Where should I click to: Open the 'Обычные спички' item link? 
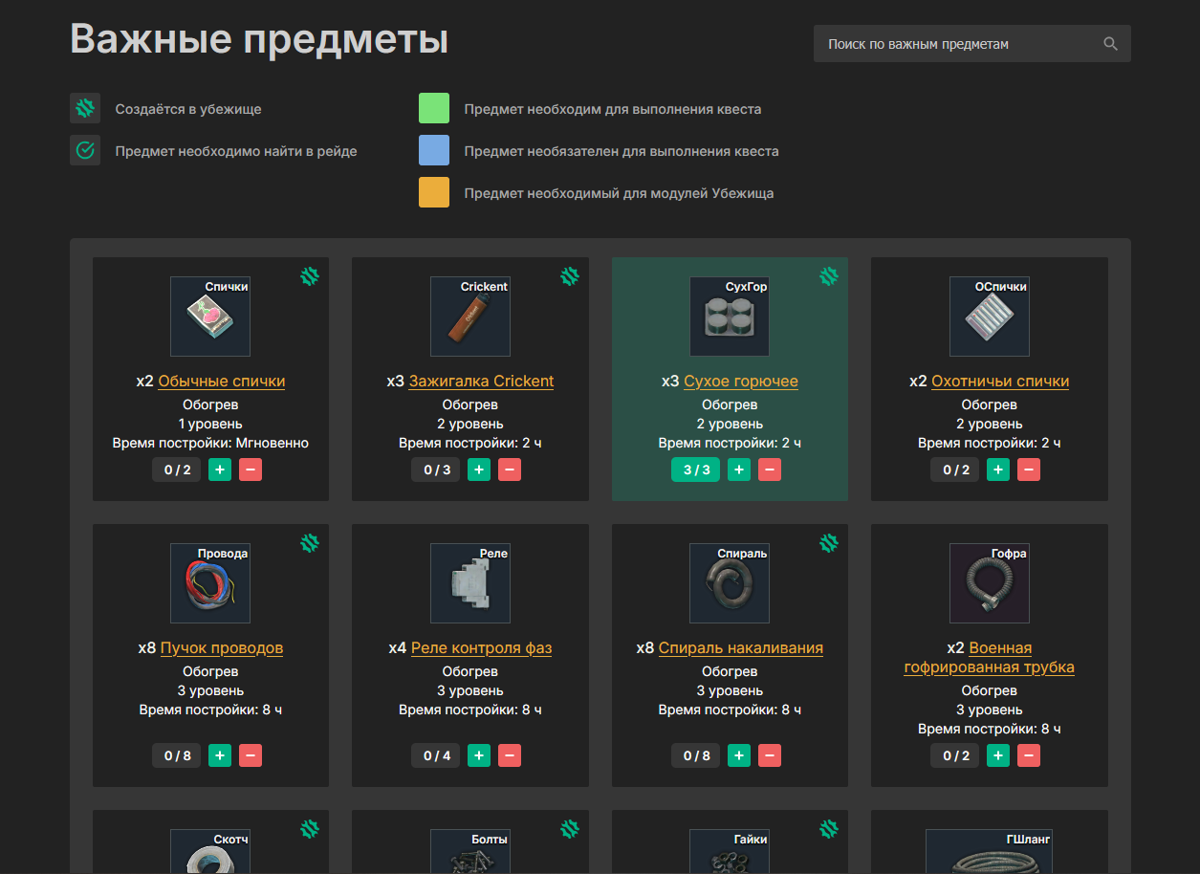(x=222, y=381)
